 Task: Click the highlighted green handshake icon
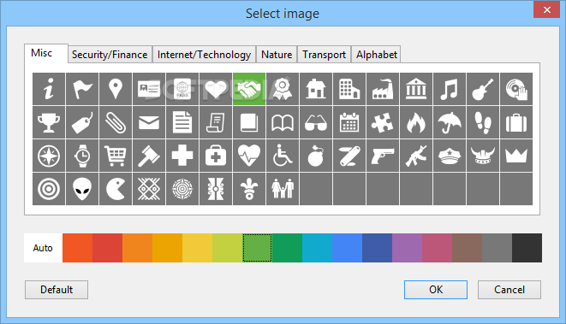click(249, 89)
